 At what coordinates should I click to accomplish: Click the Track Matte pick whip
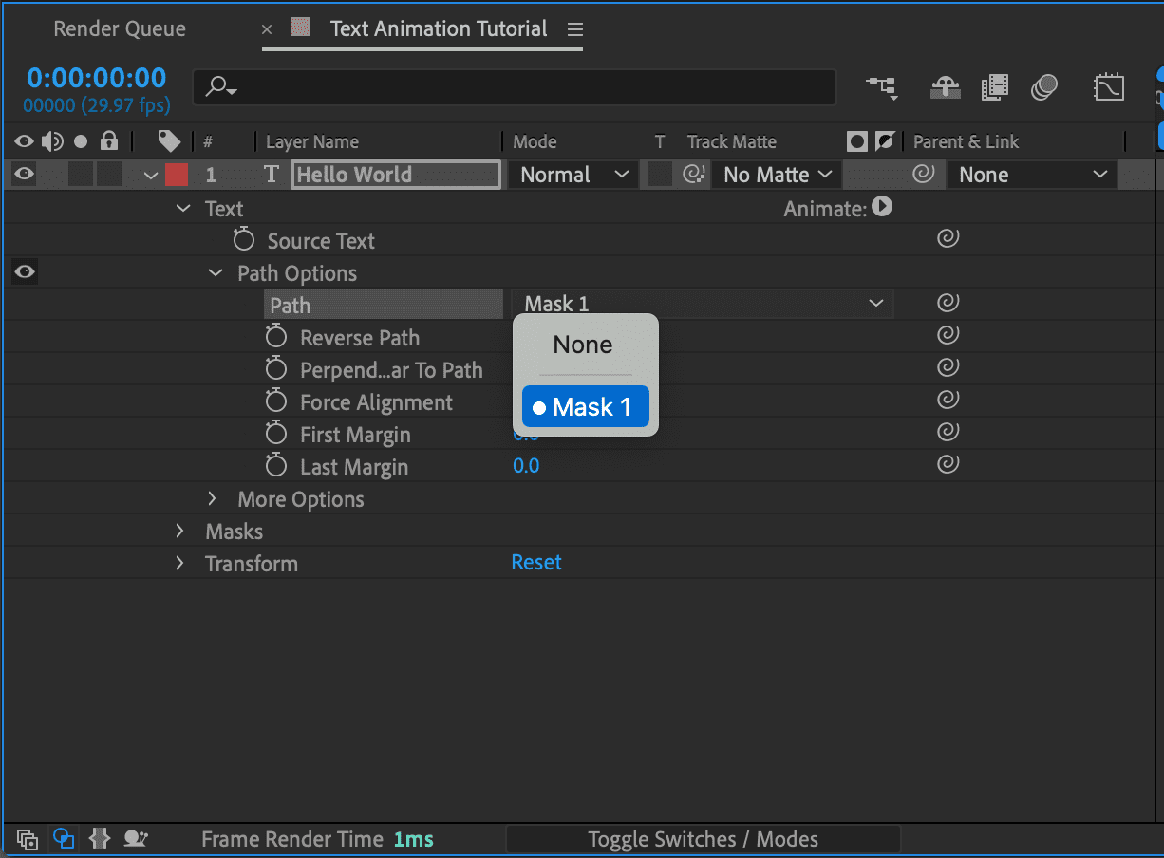pyautogui.click(x=694, y=175)
